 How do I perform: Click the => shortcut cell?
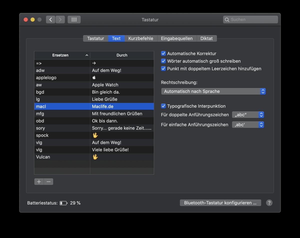(x=62, y=63)
